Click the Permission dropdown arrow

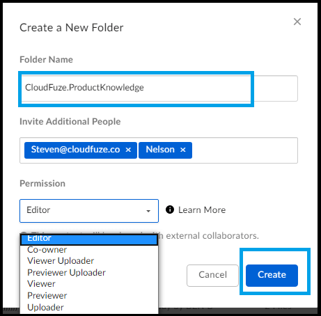point(148,211)
